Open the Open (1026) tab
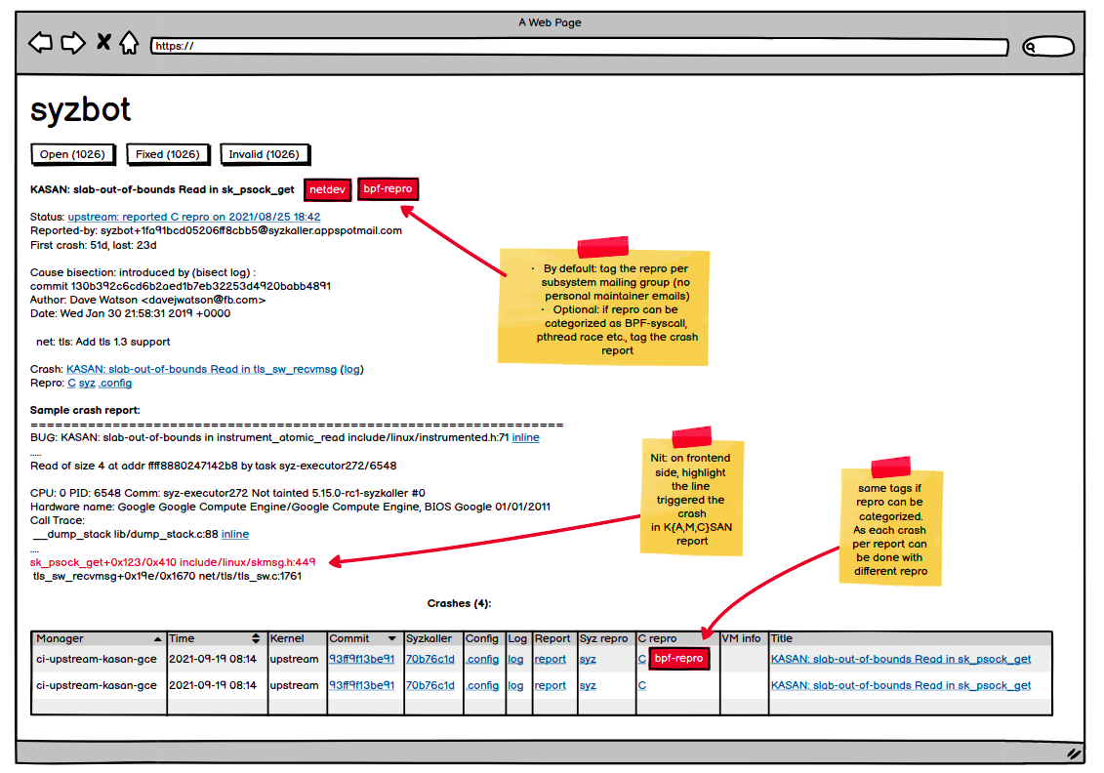Image resolution: width=1104 pixels, height=773 pixels. (72, 154)
